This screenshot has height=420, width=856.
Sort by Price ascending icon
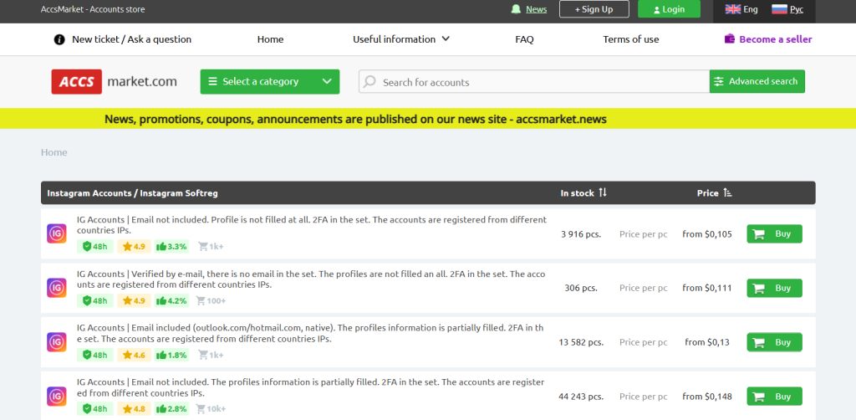tap(727, 192)
